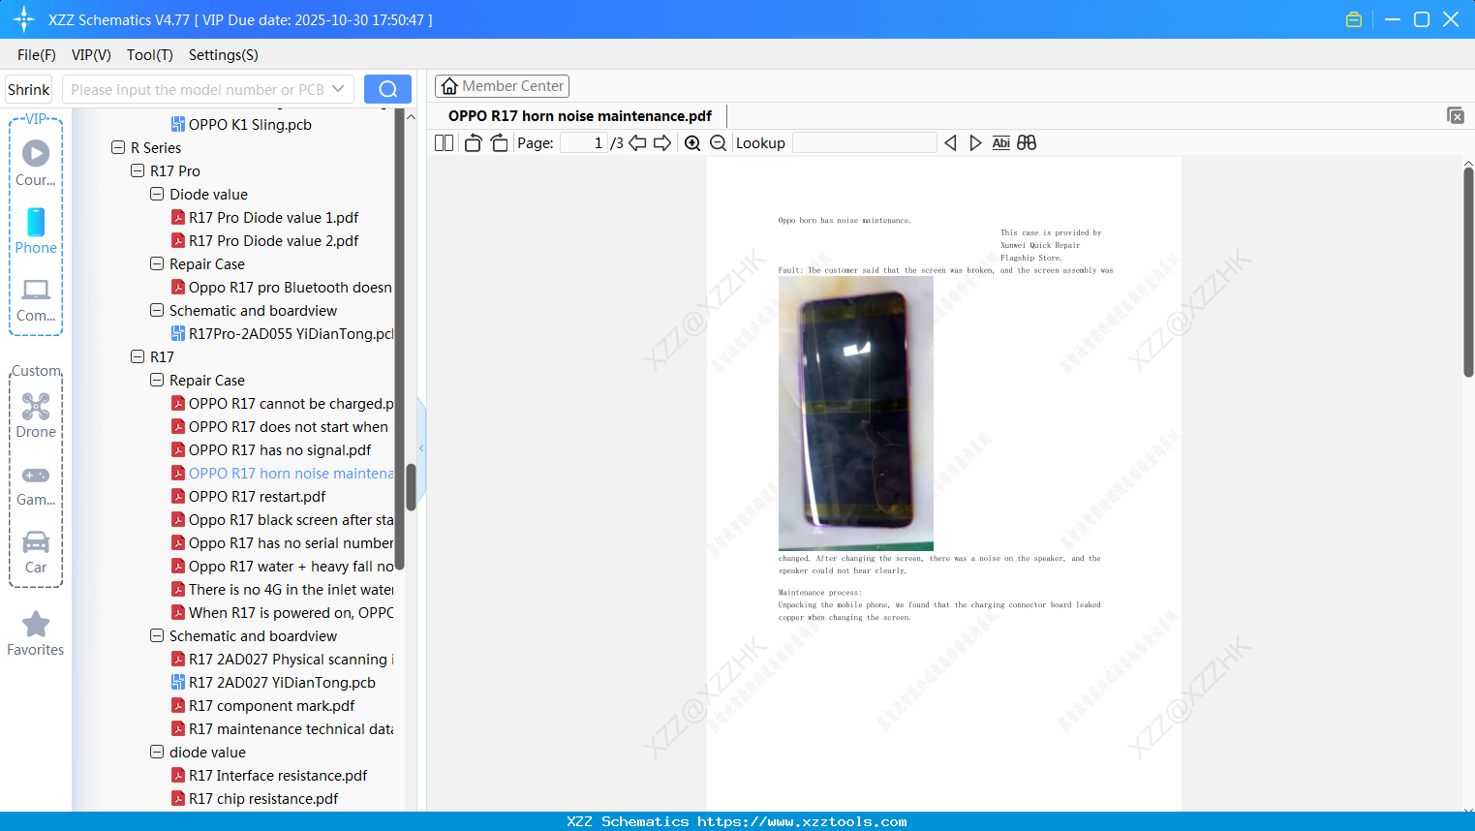Click the Page number field
Image resolution: width=1475 pixels, height=831 pixels.
click(x=584, y=143)
